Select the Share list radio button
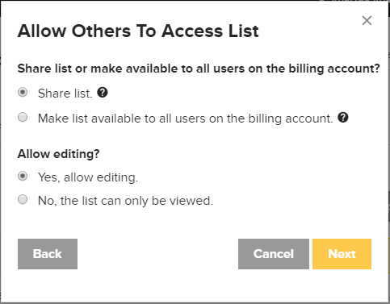This screenshot has width=390, height=304. tap(23, 93)
